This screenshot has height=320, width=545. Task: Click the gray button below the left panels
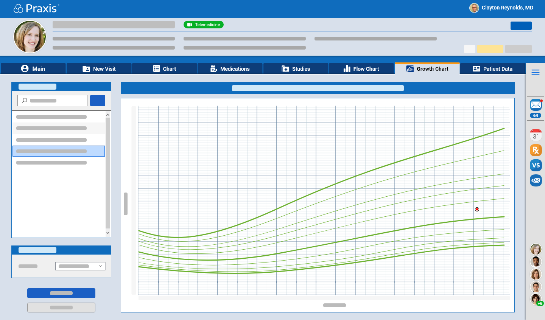61,308
